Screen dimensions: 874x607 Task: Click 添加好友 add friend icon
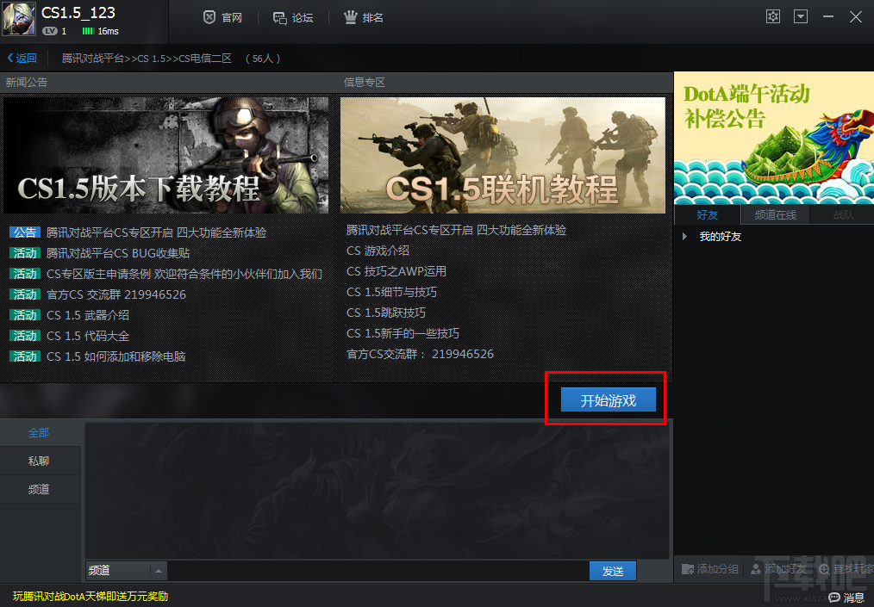[756, 569]
